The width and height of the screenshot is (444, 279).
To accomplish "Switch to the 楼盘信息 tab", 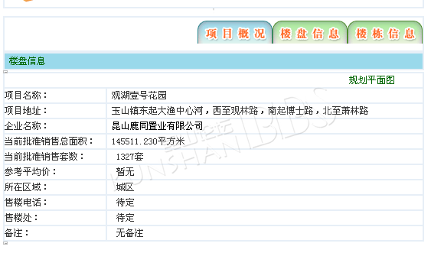I will (310, 33).
